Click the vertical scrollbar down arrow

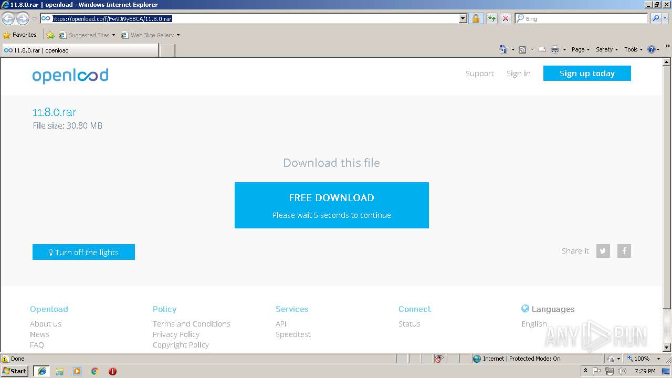click(x=667, y=347)
